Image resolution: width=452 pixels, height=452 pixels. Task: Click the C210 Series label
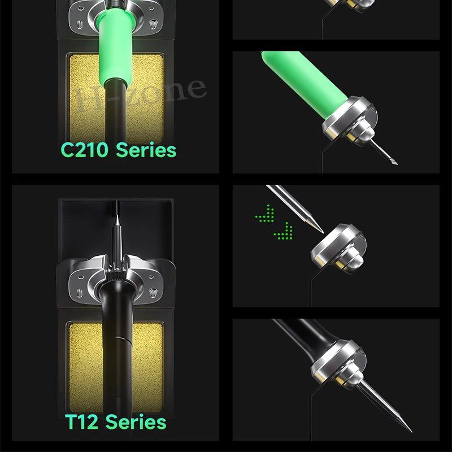point(118,150)
